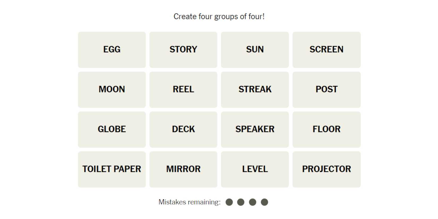Pick the POST tile

[326, 89]
